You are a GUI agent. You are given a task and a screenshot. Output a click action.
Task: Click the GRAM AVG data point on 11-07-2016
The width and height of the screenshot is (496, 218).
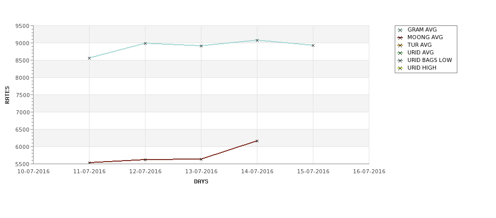click(89, 58)
